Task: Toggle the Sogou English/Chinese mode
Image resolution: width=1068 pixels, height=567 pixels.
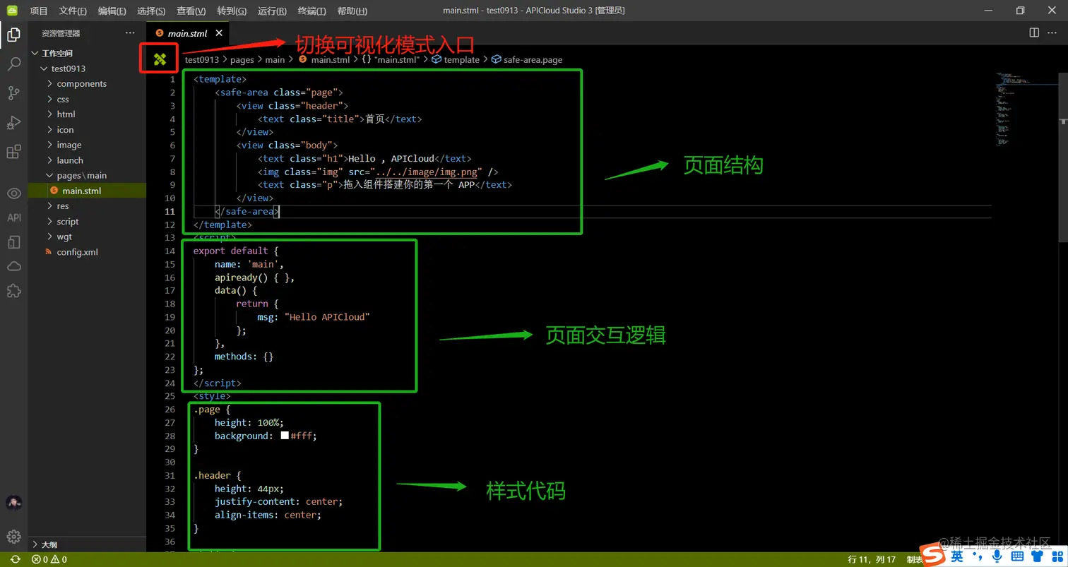Action: 957,556
